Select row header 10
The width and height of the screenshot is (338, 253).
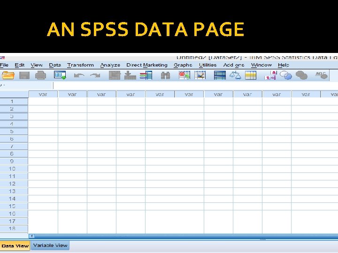click(x=14, y=169)
